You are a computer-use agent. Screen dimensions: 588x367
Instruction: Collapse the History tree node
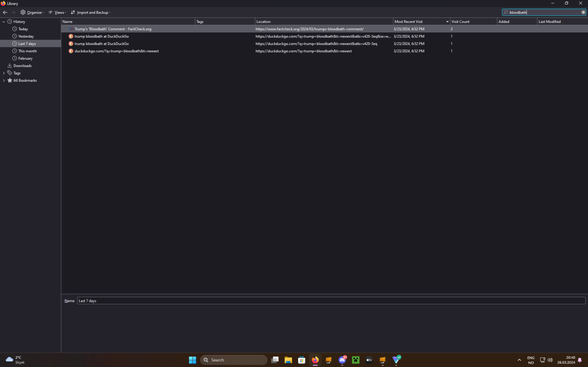pos(4,22)
